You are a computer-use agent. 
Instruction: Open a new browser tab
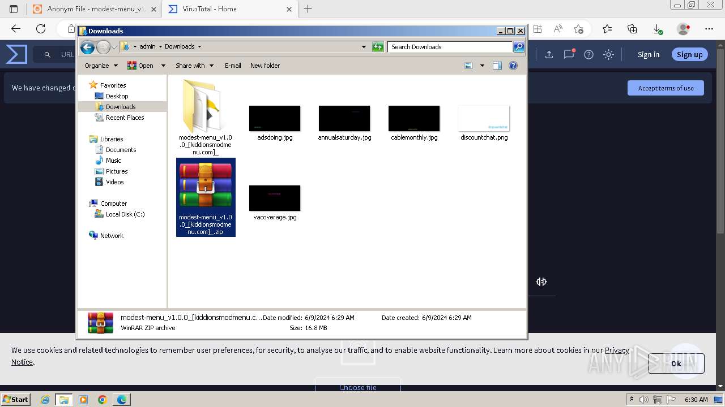(308, 9)
